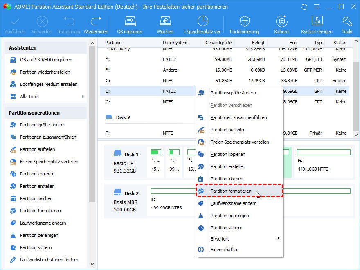Choose Partition löschen from context menu
The width and height of the screenshot is (360, 270).
click(227, 179)
